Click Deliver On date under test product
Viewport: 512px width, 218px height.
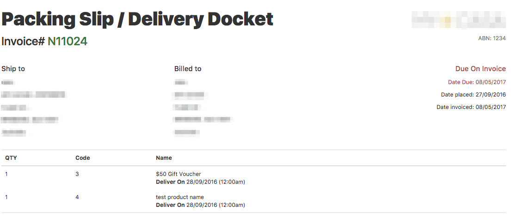point(200,205)
